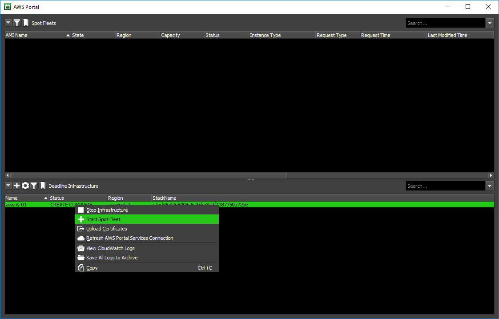
Task: Minimize the AWS Portal window
Action: coord(448,7)
